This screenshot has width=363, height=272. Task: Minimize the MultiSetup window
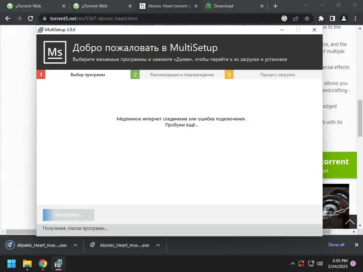(282, 30)
